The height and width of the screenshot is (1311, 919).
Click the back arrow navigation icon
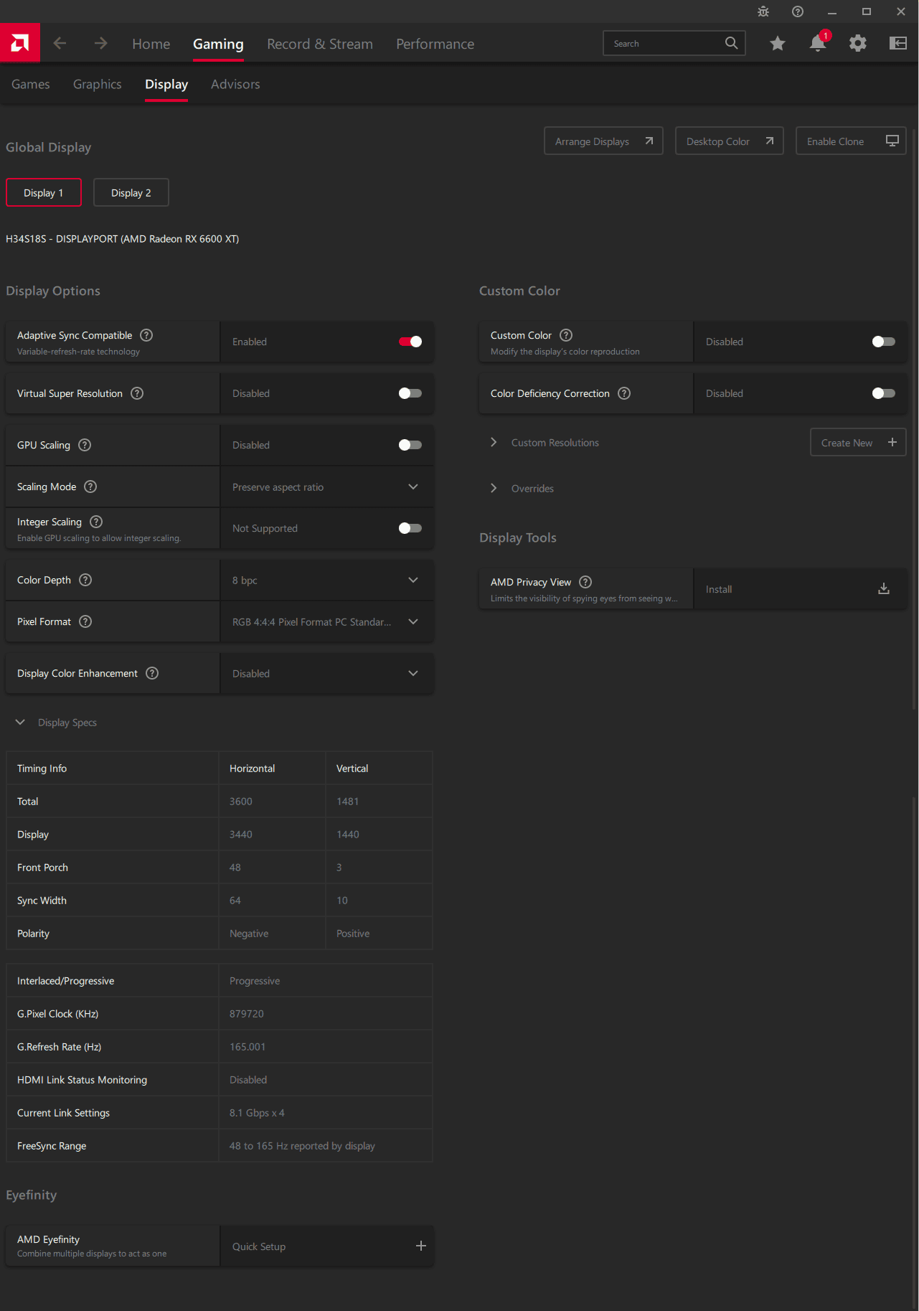60,44
